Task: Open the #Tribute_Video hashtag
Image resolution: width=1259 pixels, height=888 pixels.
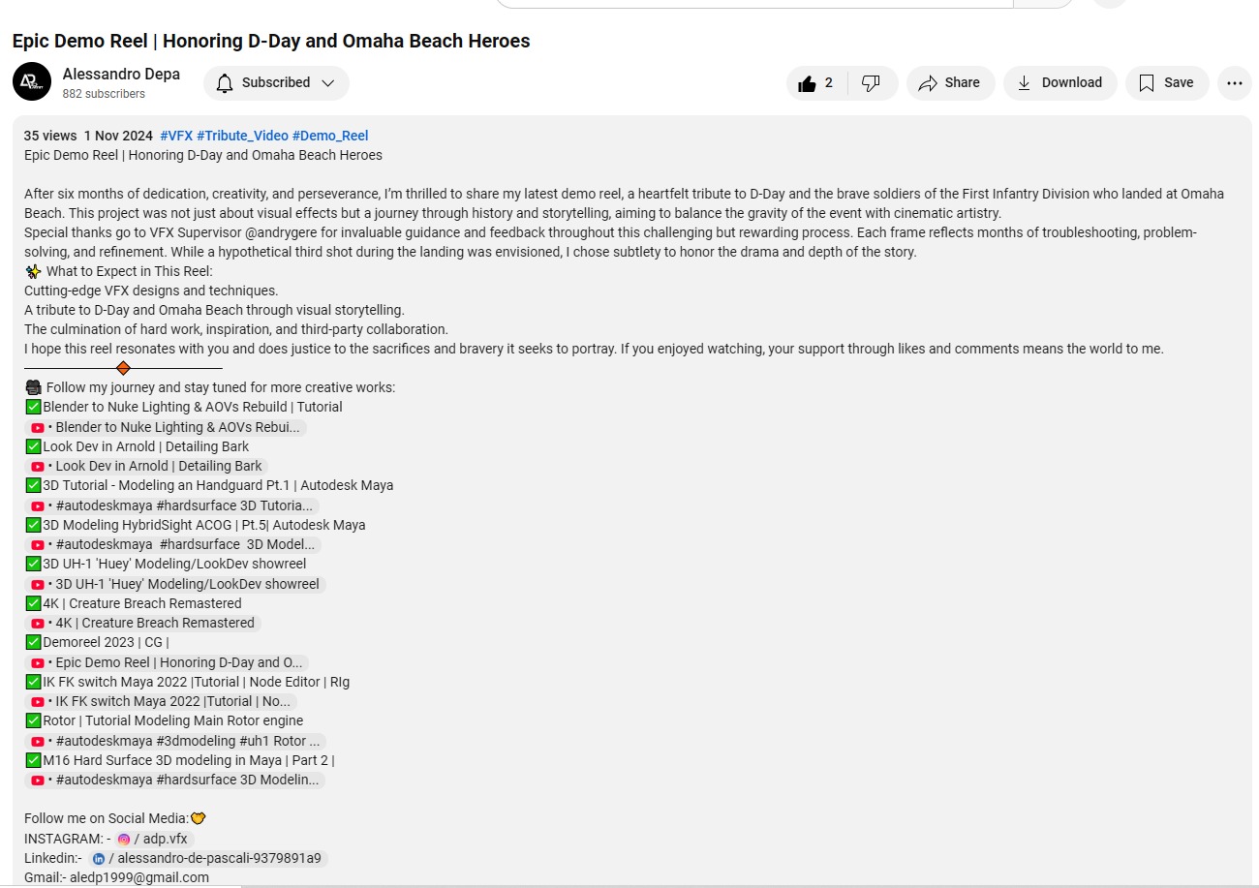Action: [242, 136]
